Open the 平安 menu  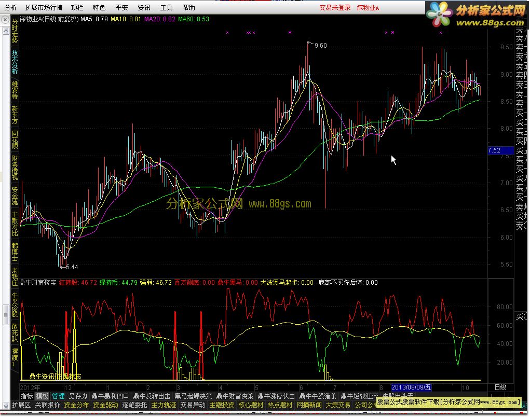121,7
